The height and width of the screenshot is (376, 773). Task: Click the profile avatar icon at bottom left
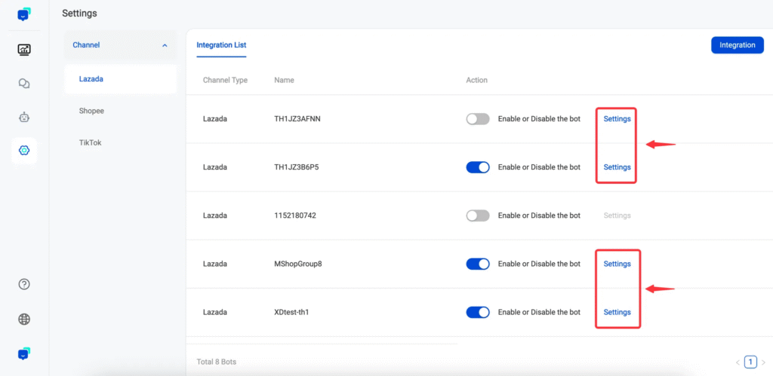point(23,354)
